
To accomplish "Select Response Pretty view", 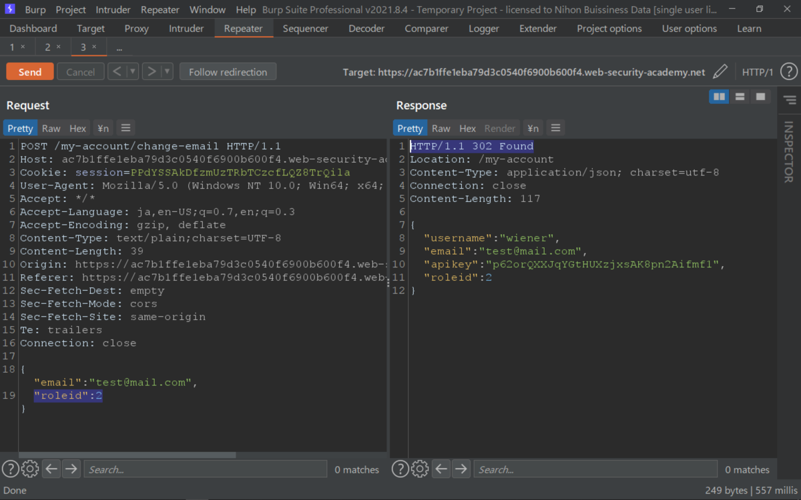I will (x=410, y=128).
